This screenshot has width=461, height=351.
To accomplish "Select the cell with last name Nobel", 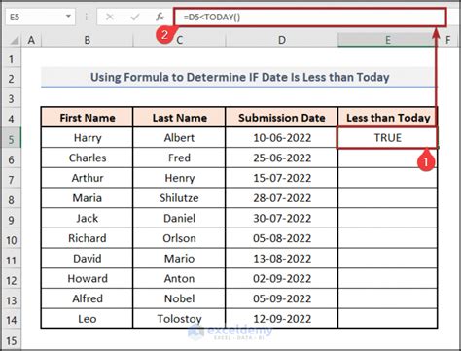I will pyautogui.click(x=179, y=298).
